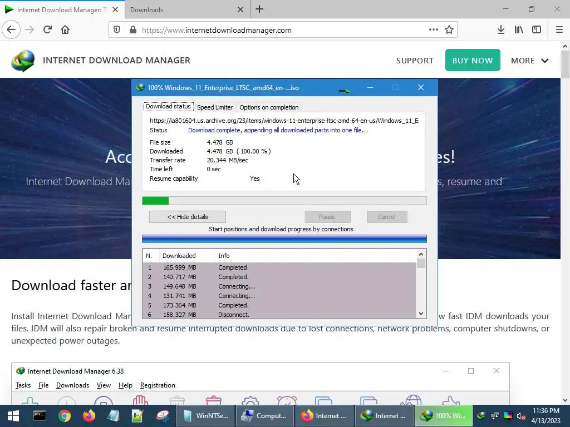
Task: Click the Info column header
Action: 313,256
